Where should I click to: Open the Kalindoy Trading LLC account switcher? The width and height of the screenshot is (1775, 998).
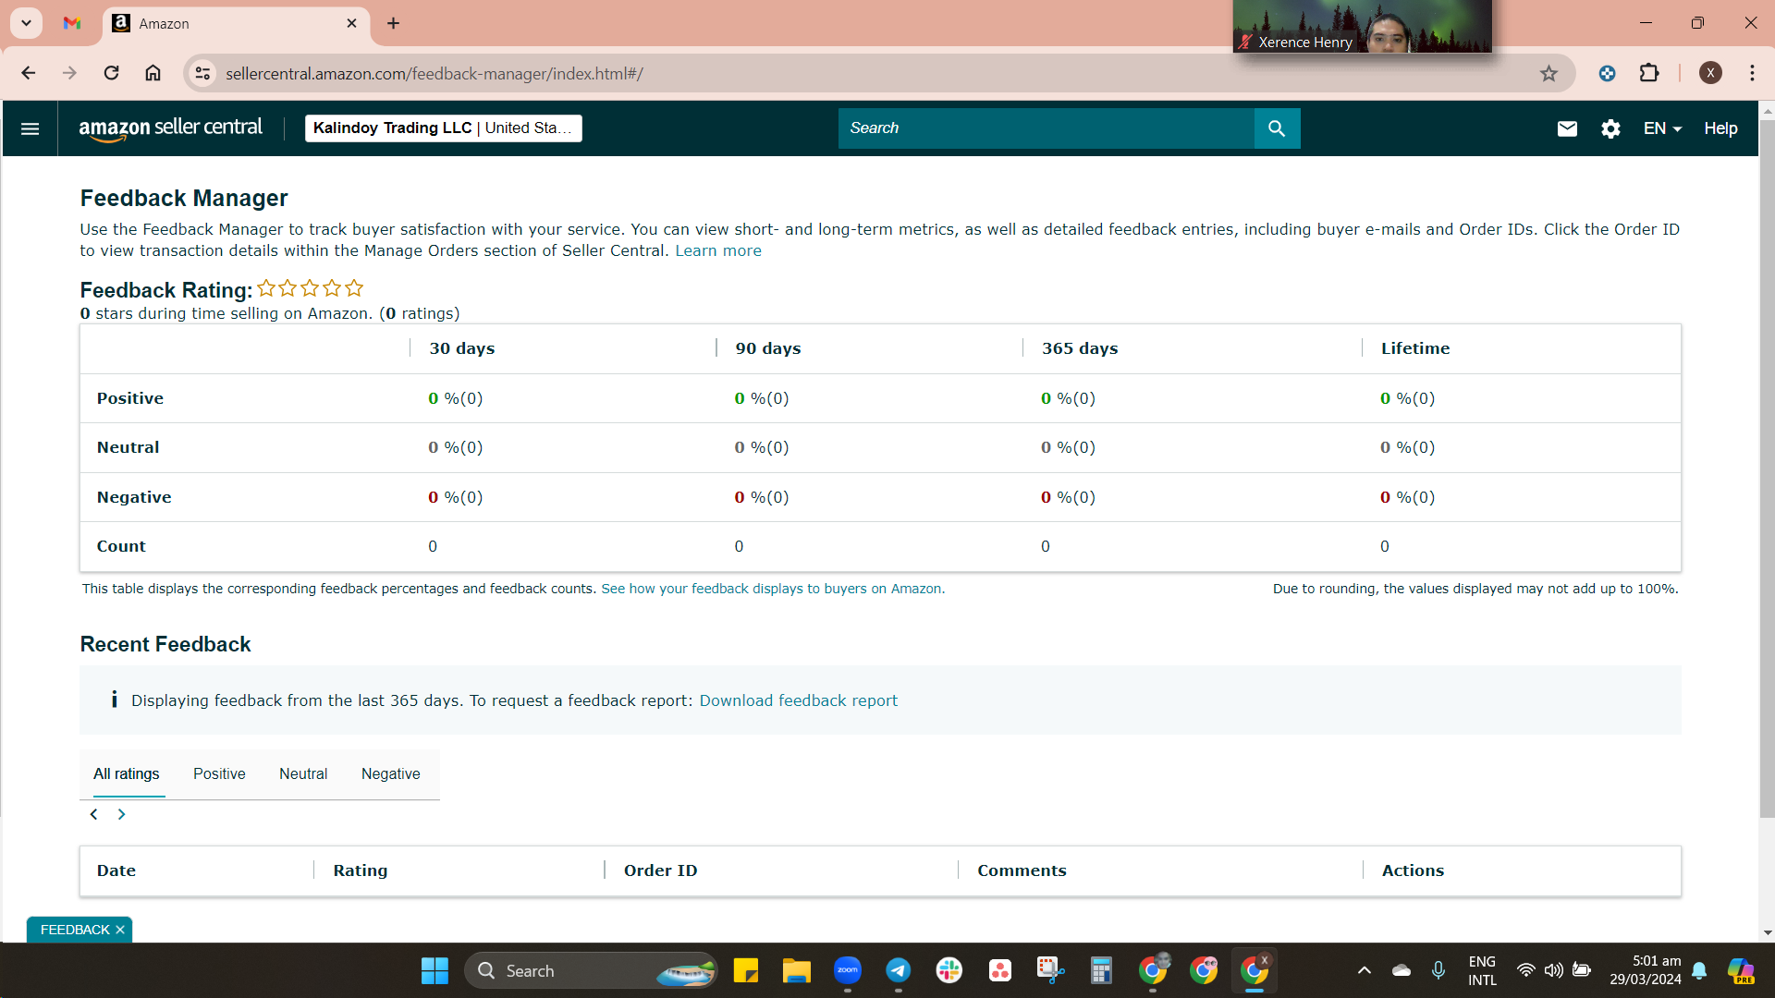tap(444, 128)
